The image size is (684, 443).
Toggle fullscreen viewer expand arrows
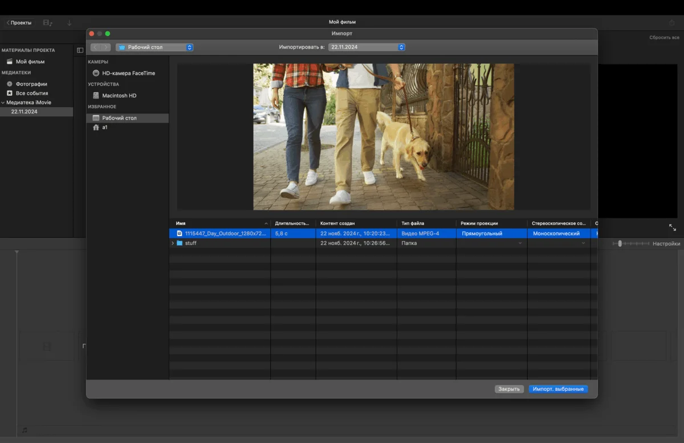click(673, 227)
